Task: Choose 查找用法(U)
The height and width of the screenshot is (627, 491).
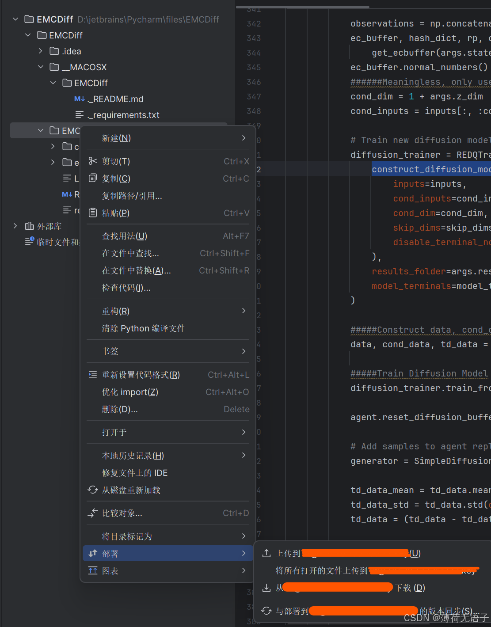Action: pos(168,236)
